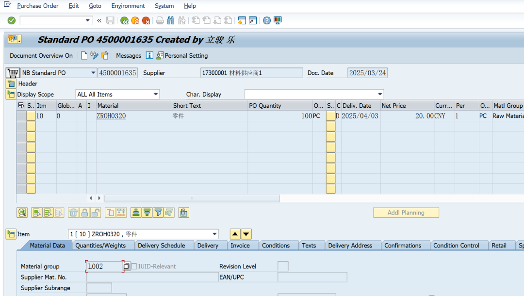Click the shopping cart icon beside NB Standard PO
Viewport: 524px width, 296px height.
point(12,73)
